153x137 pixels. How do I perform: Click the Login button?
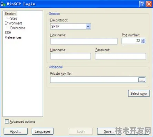tap(81, 131)
